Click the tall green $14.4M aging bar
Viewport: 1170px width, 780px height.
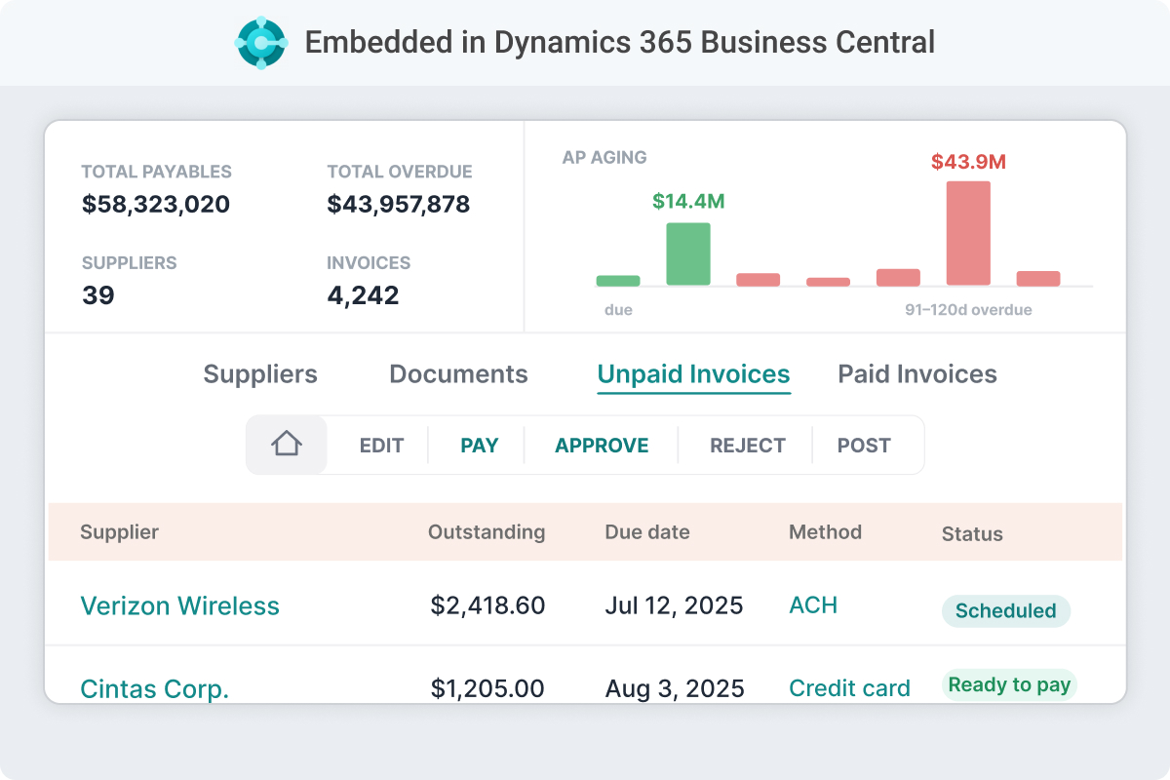[688, 253]
